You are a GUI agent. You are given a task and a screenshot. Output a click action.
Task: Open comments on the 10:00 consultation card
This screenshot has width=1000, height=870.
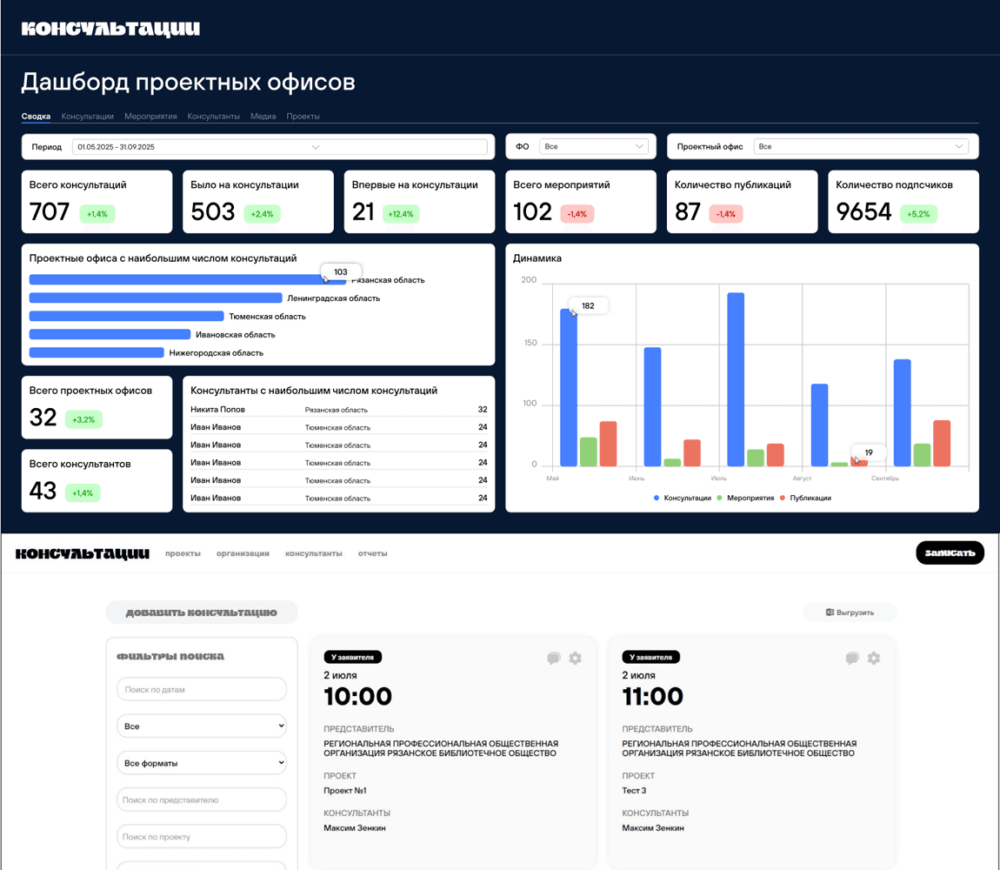pos(554,658)
